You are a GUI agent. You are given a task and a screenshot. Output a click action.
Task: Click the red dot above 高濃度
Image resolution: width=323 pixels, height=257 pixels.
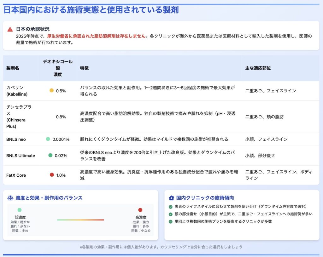point(140,210)
